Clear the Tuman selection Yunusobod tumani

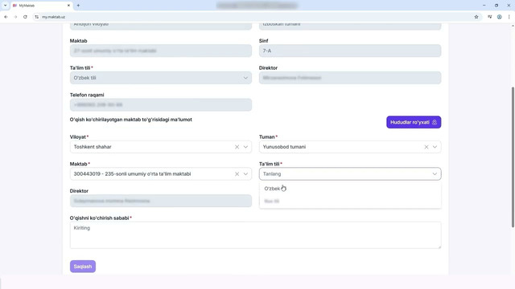click(426, 147)
